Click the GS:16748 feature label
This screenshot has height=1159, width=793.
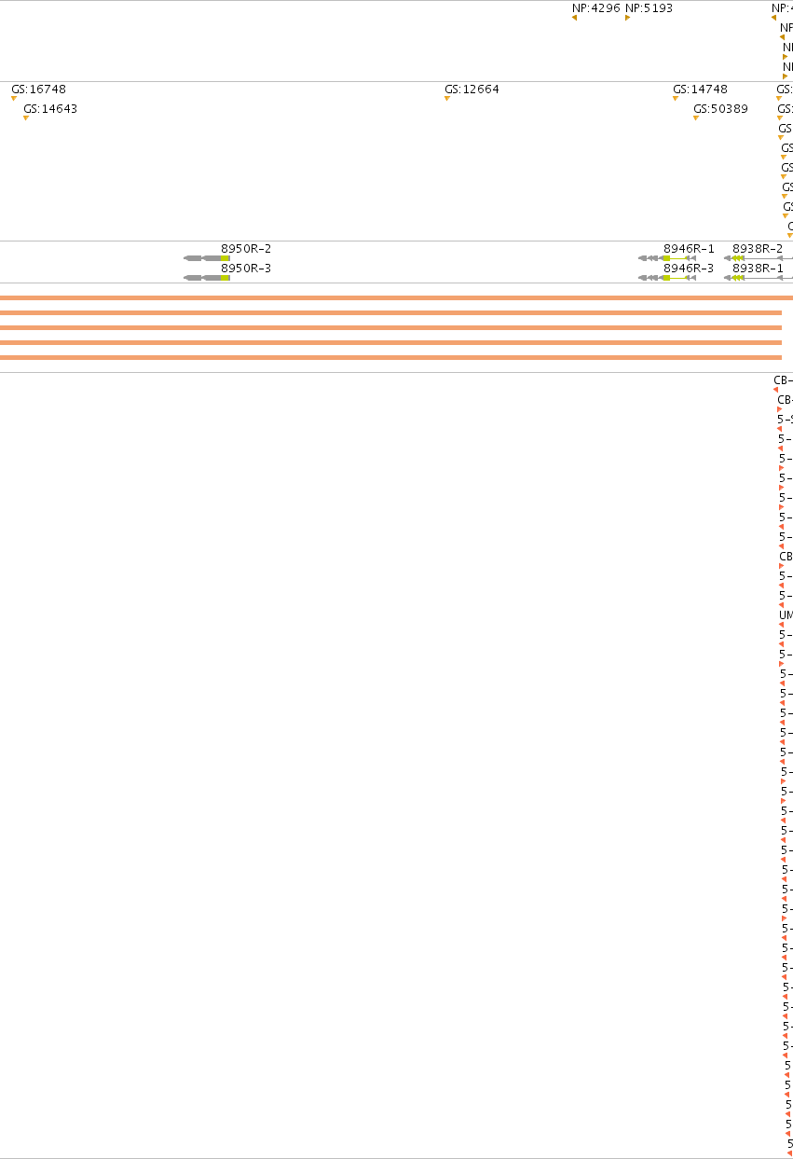tap(38, 90)
